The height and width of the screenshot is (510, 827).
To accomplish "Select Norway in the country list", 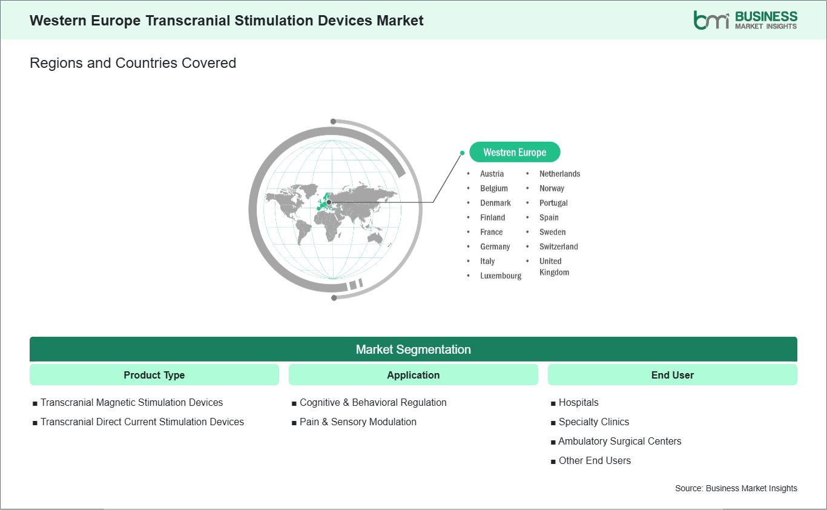I will point(552,188).
